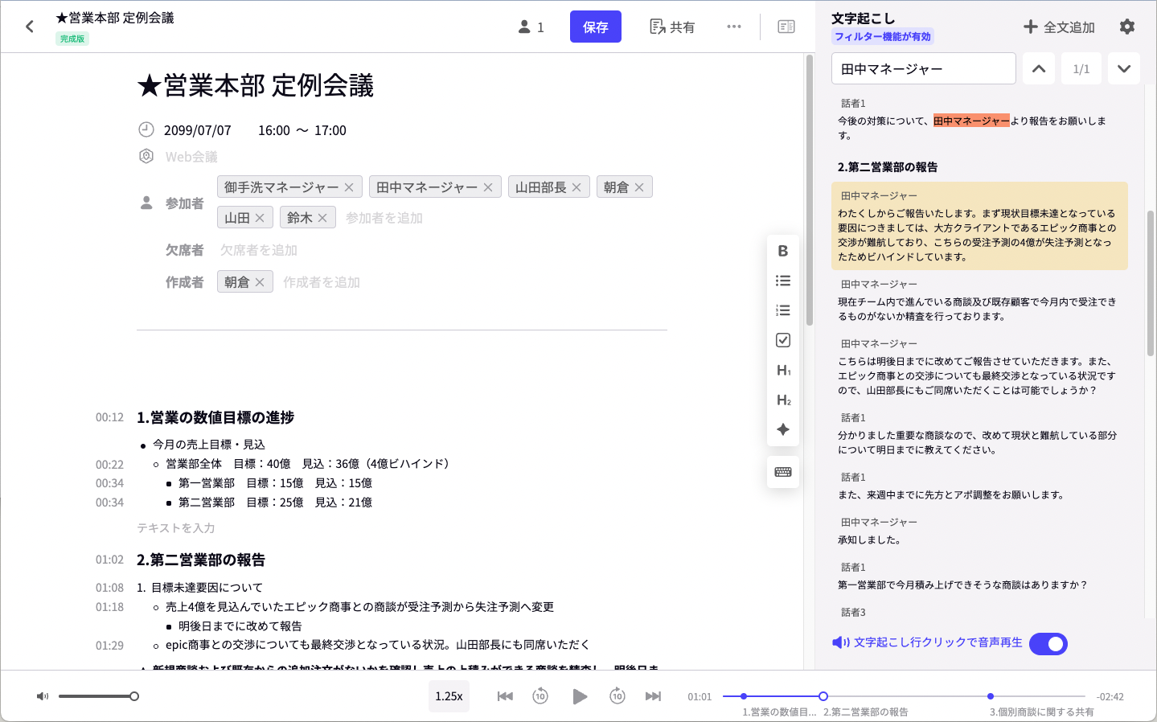Image resolution: width=1157 pixels, height=722 pixels.
Task: Select the 第二営業部 目標:25億 line
Action: tap(275, 503)
